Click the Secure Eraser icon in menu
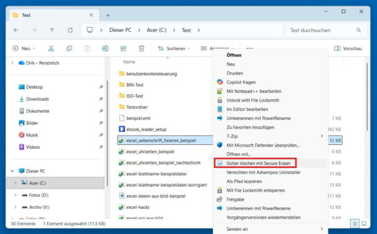The height and width of the screenshot is (234, 377). coord(220,163)
